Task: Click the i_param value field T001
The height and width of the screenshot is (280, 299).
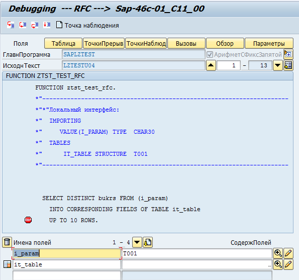Action: 197,253
